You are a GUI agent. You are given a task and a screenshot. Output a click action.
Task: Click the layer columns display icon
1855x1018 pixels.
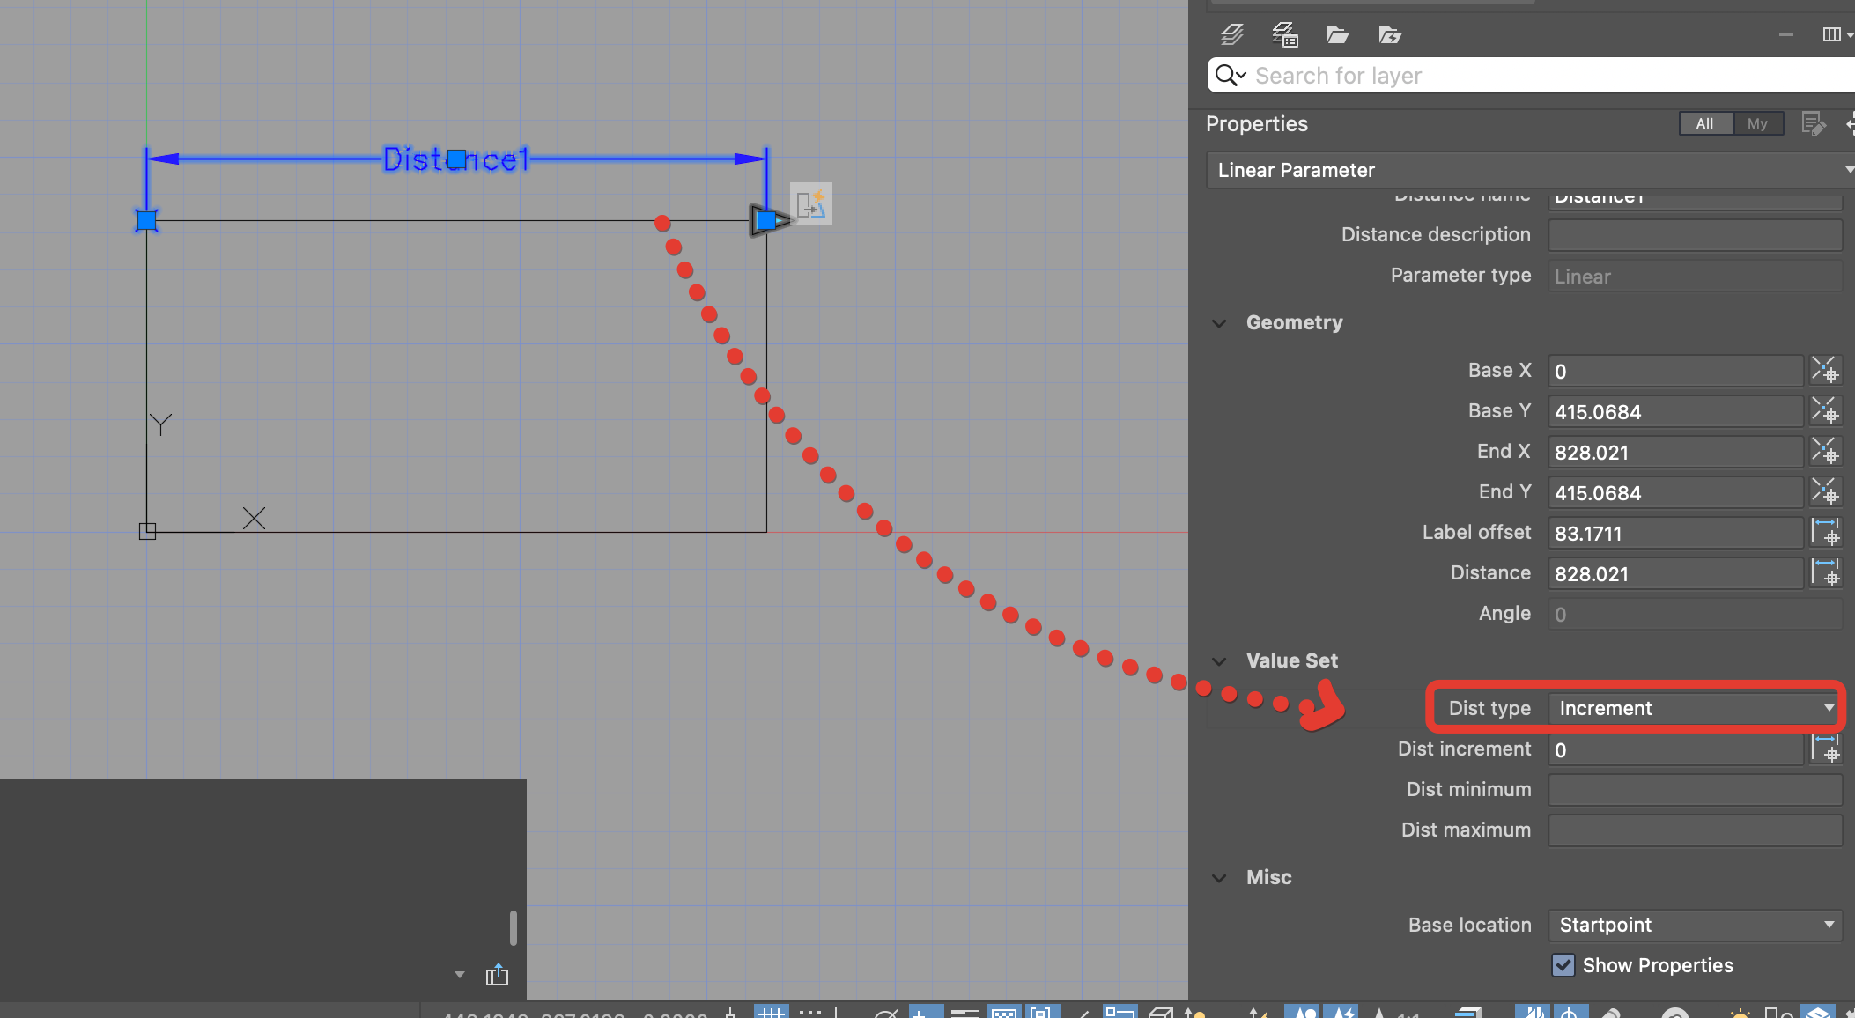point(1832,34)
